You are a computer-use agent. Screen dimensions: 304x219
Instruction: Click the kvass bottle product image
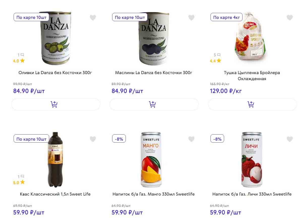pyautogui.click(x=55, y=160)
